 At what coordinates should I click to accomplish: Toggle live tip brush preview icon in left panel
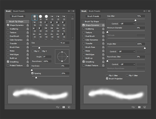pyautogui.click(x=57, y=107)
